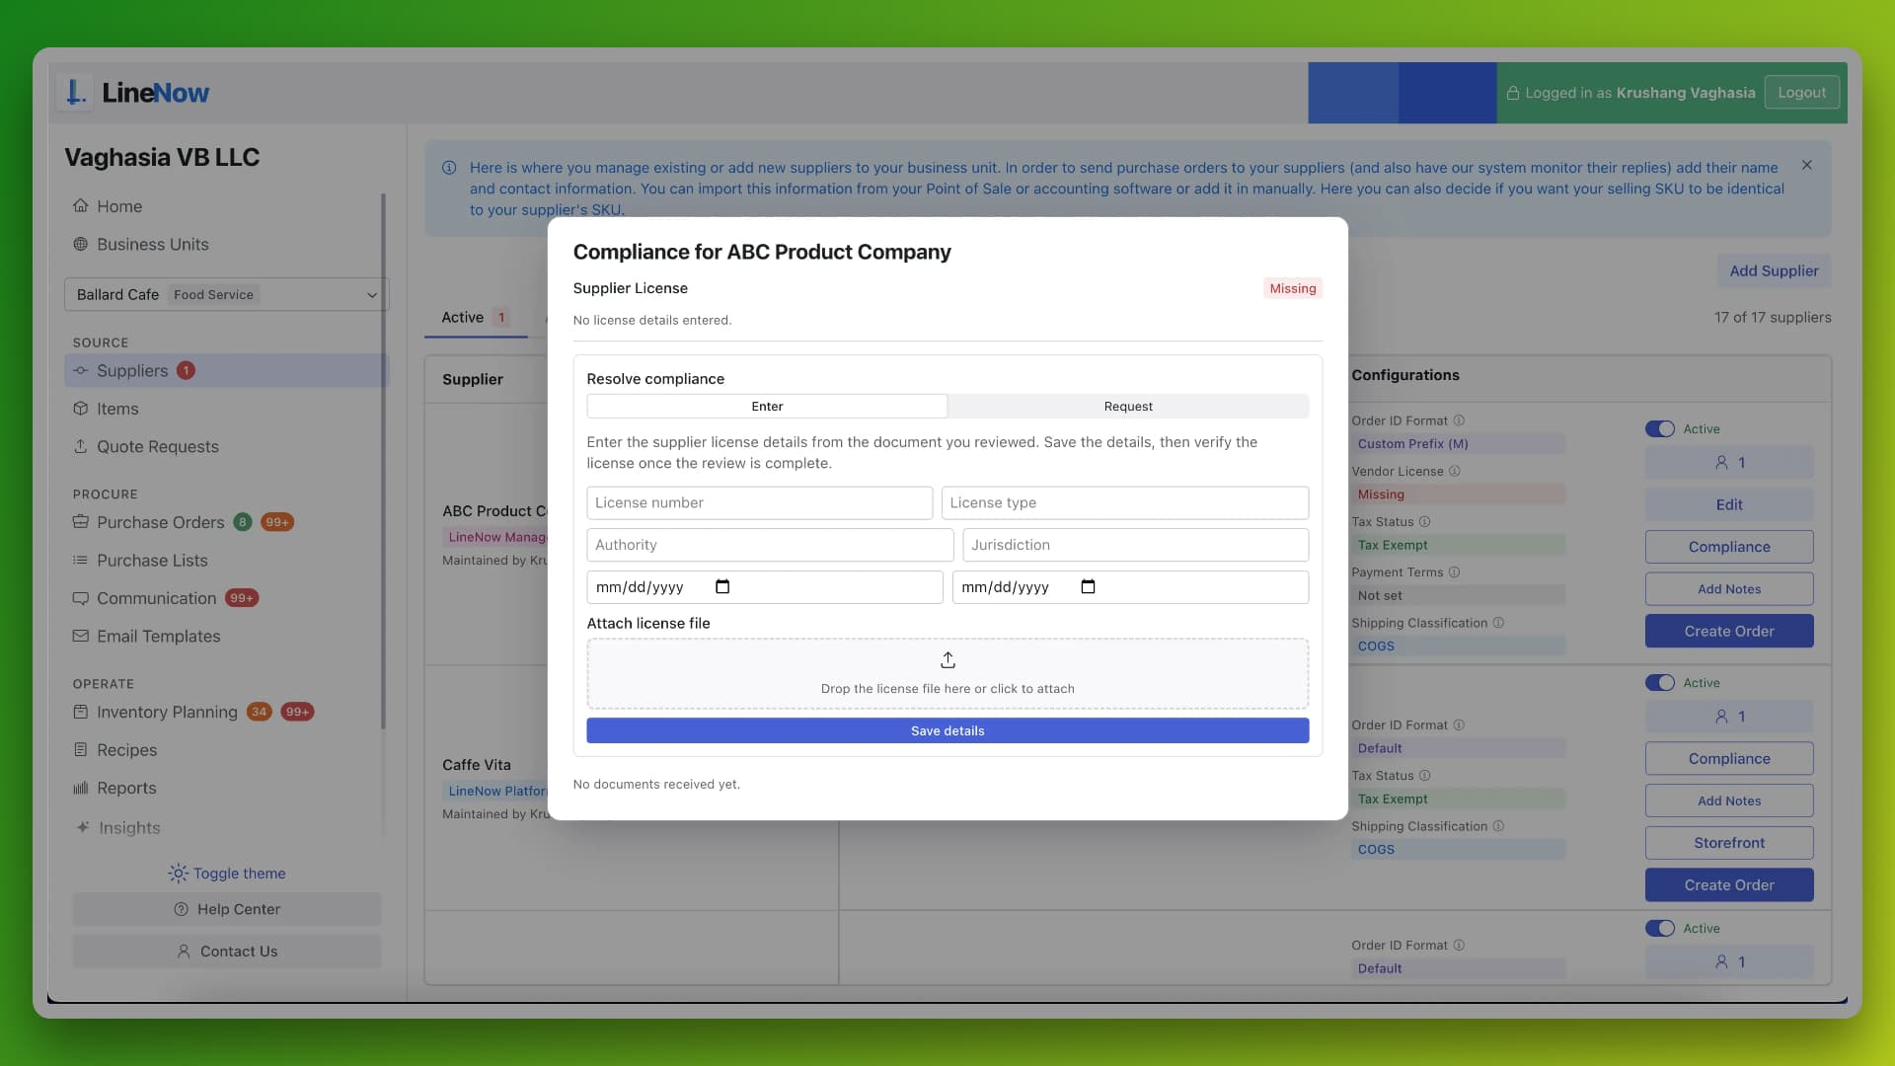Click Edit button for ABC Product Company
1895x1066 pixels.
pyautogui.click(x=1729, y=504)
